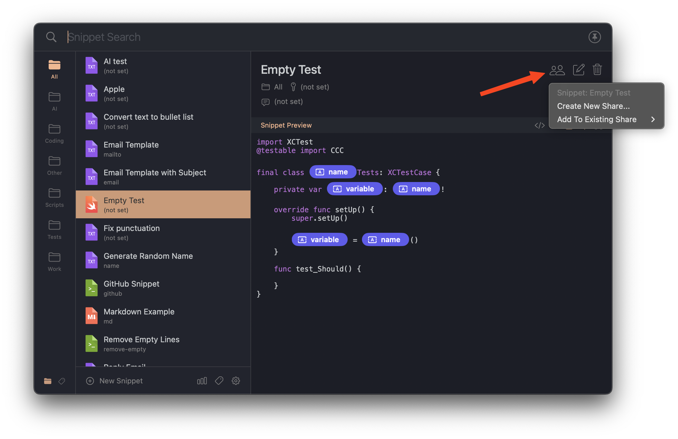Click the Settings gear icon at bottom
This screenshot has width=678, height=439.
pyautogui.click(x=236, y=381)
